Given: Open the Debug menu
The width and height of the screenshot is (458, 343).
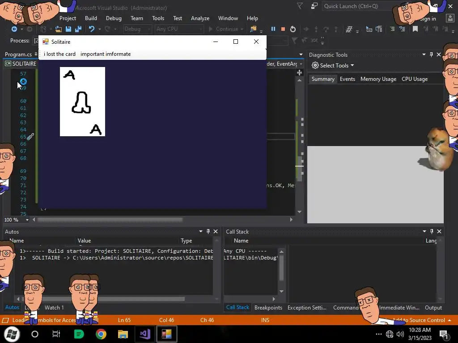Looking at the screenshot, I should 114,18.
